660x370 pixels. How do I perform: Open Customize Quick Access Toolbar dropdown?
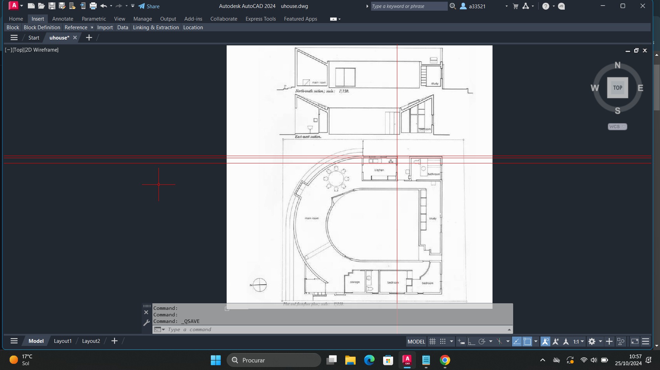click(x=133, y=6)
